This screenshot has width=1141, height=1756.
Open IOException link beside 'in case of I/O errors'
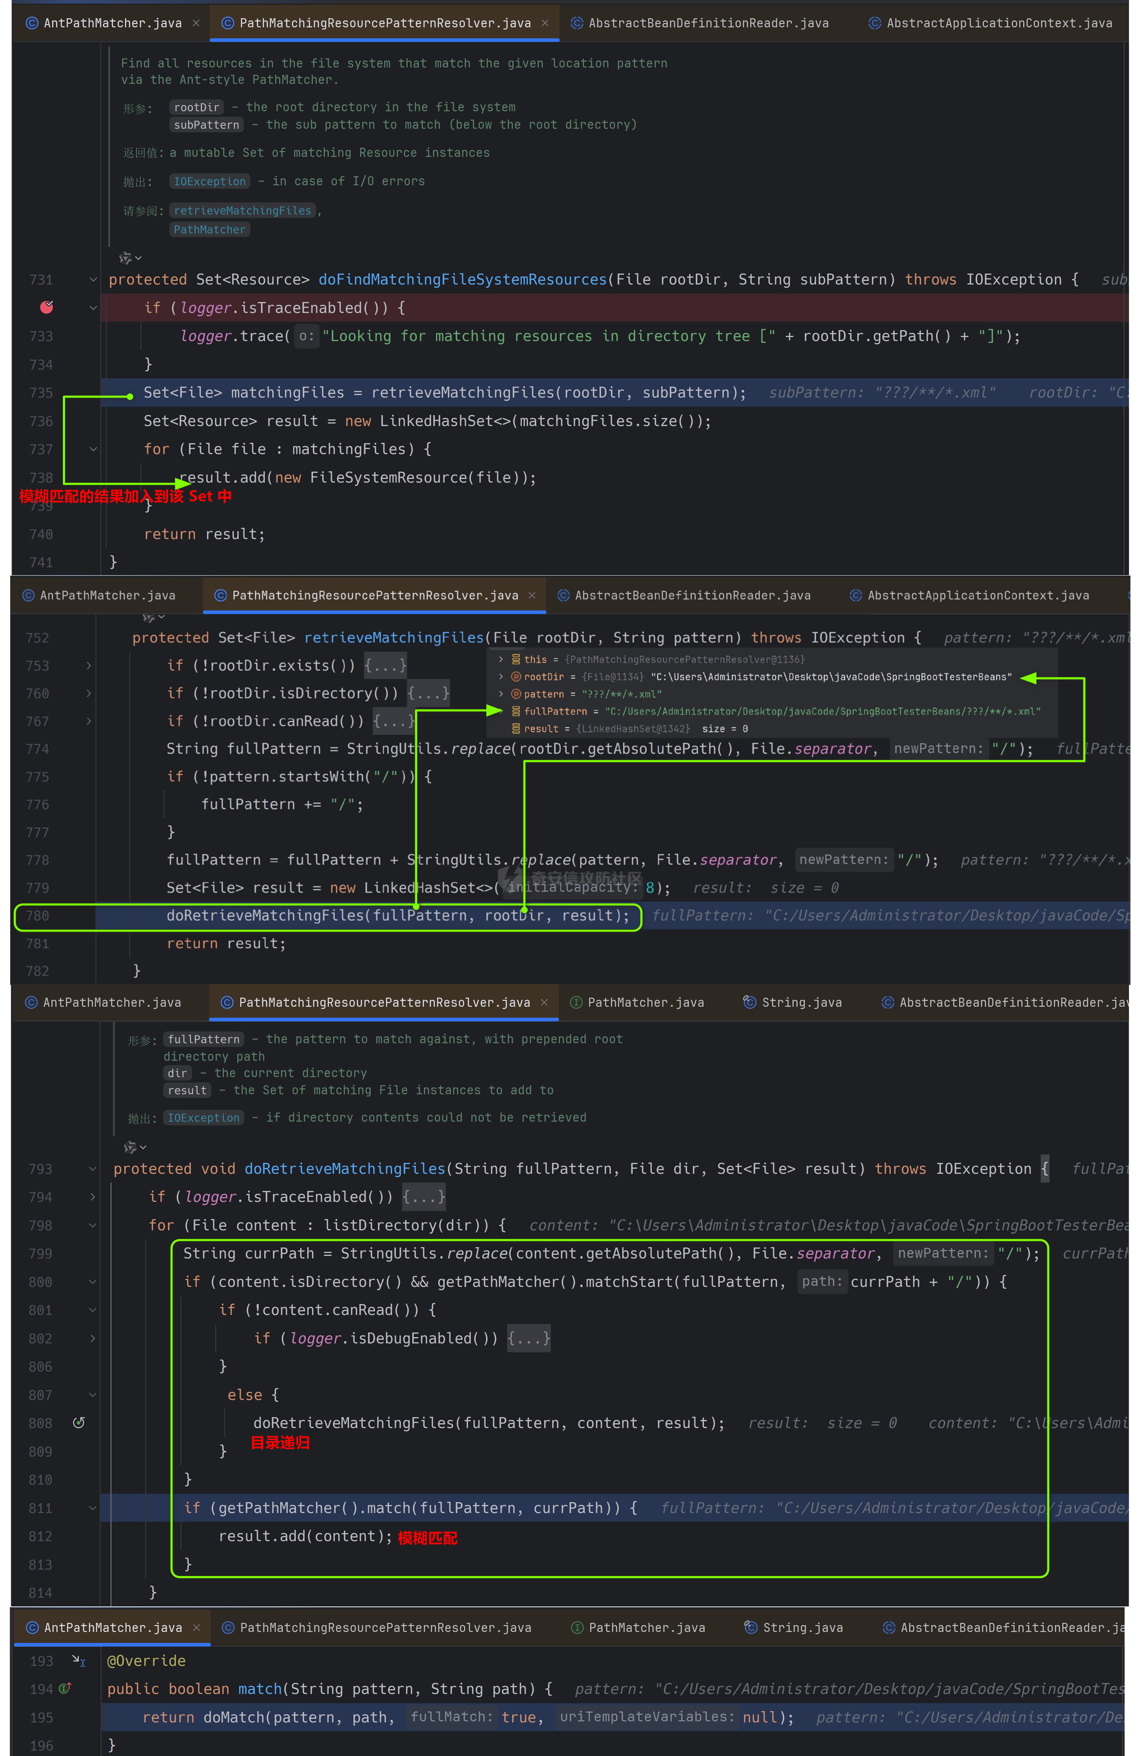(210, 181)
